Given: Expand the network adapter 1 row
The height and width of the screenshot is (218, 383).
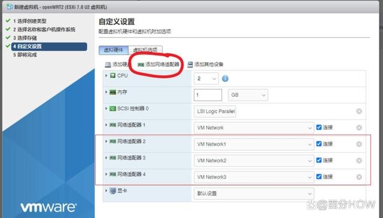Looking at the screenshot, I should tap(107, 125).
